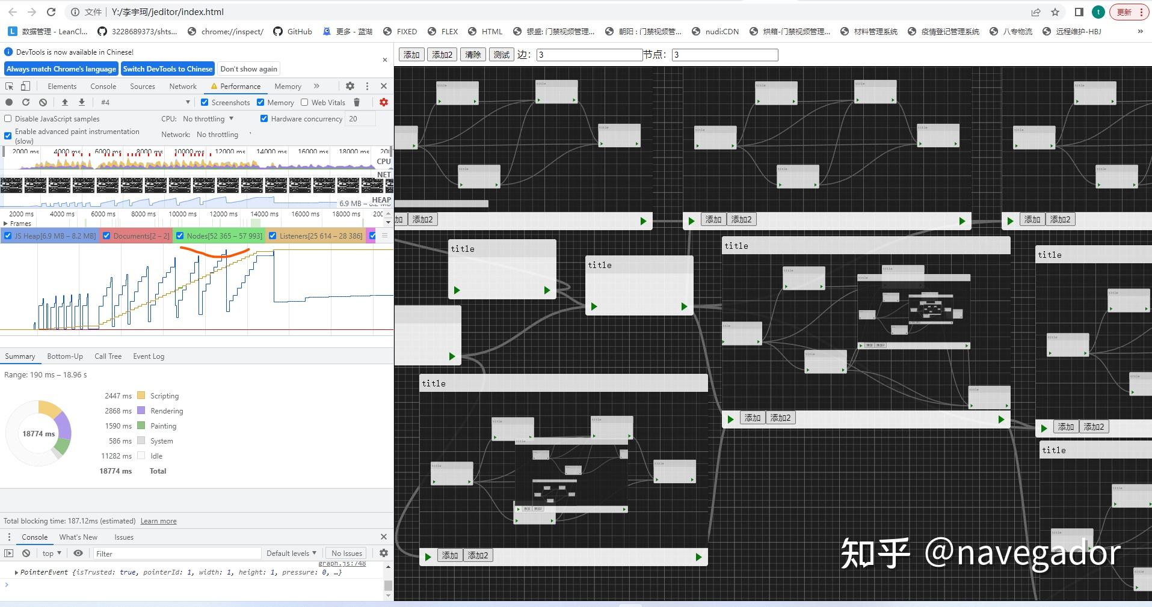This screenshot has height=607, width=1152.
Task: Click the green Nodes legend color swatch
Action: 180,236
